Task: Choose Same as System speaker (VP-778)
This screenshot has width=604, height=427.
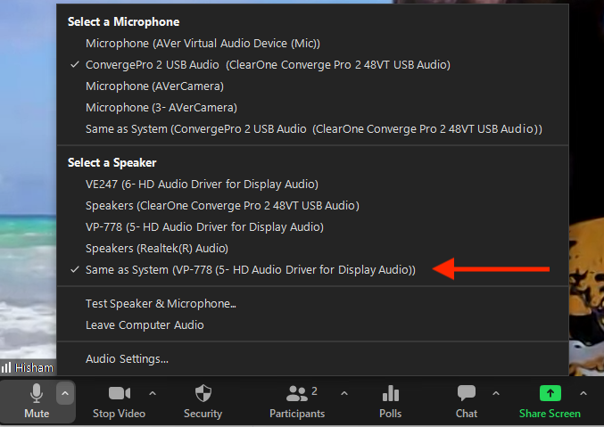Action: click(312, 270)
